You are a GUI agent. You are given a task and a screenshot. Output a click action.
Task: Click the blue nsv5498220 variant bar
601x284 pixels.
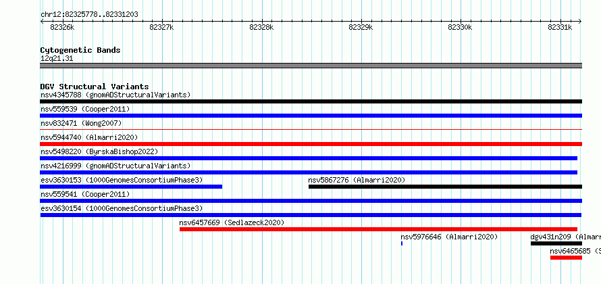pyautogui.click(x=309, y=158)
